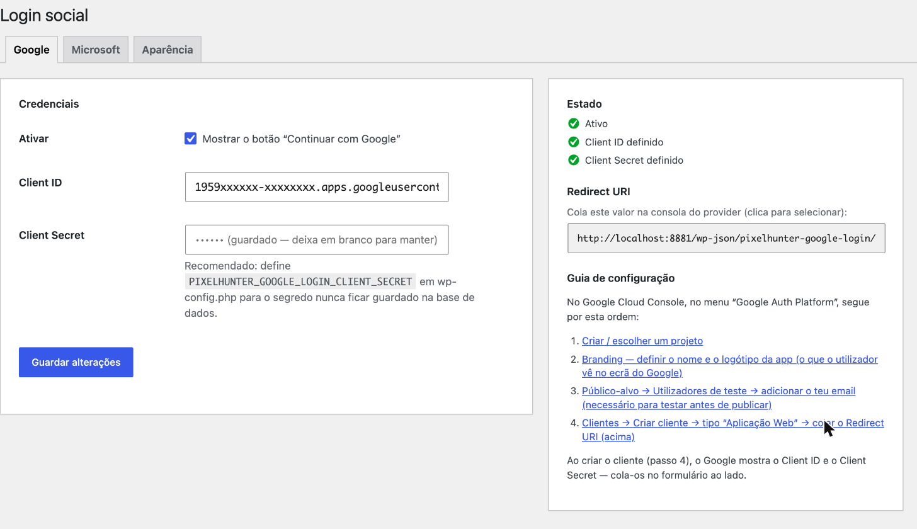This screenshot has width=917, height=529.
Task: Click the Client Secret field label
Action: pyautogui.click(x=52, y=235)
